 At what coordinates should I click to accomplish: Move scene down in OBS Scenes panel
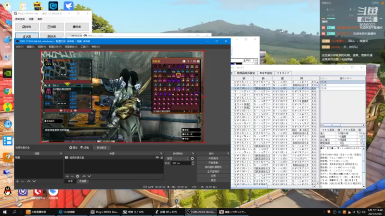coord(34,181)
